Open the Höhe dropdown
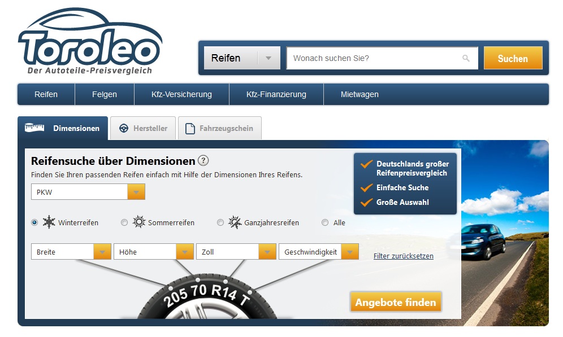Image resolution: width=563 pixels, height=337 pixels. 154,252
